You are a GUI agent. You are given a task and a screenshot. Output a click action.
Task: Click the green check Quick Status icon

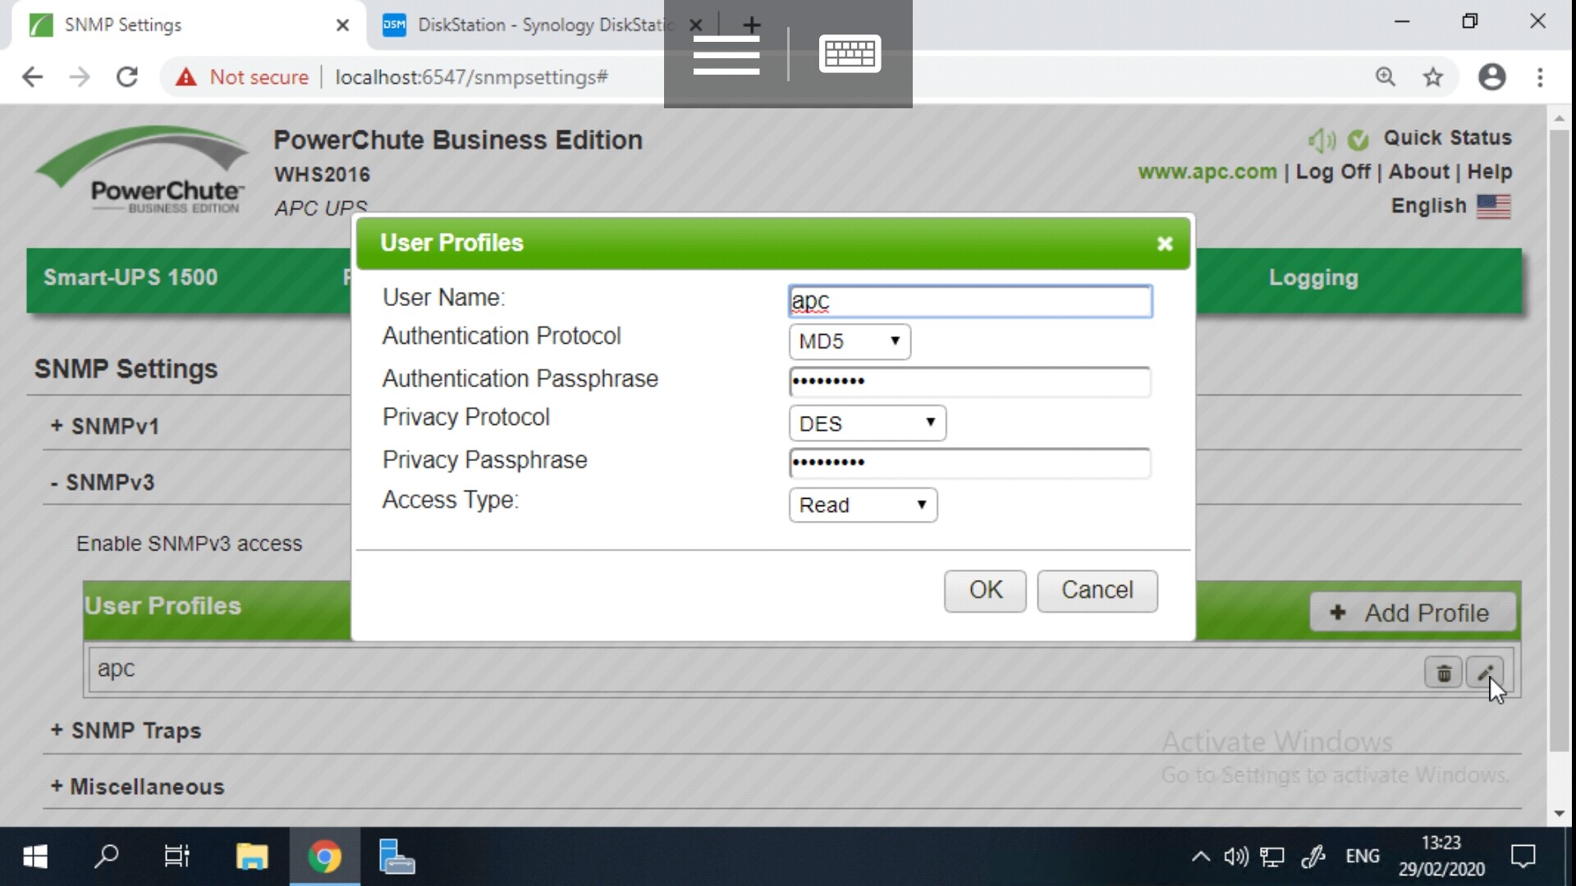(1358, 140)
